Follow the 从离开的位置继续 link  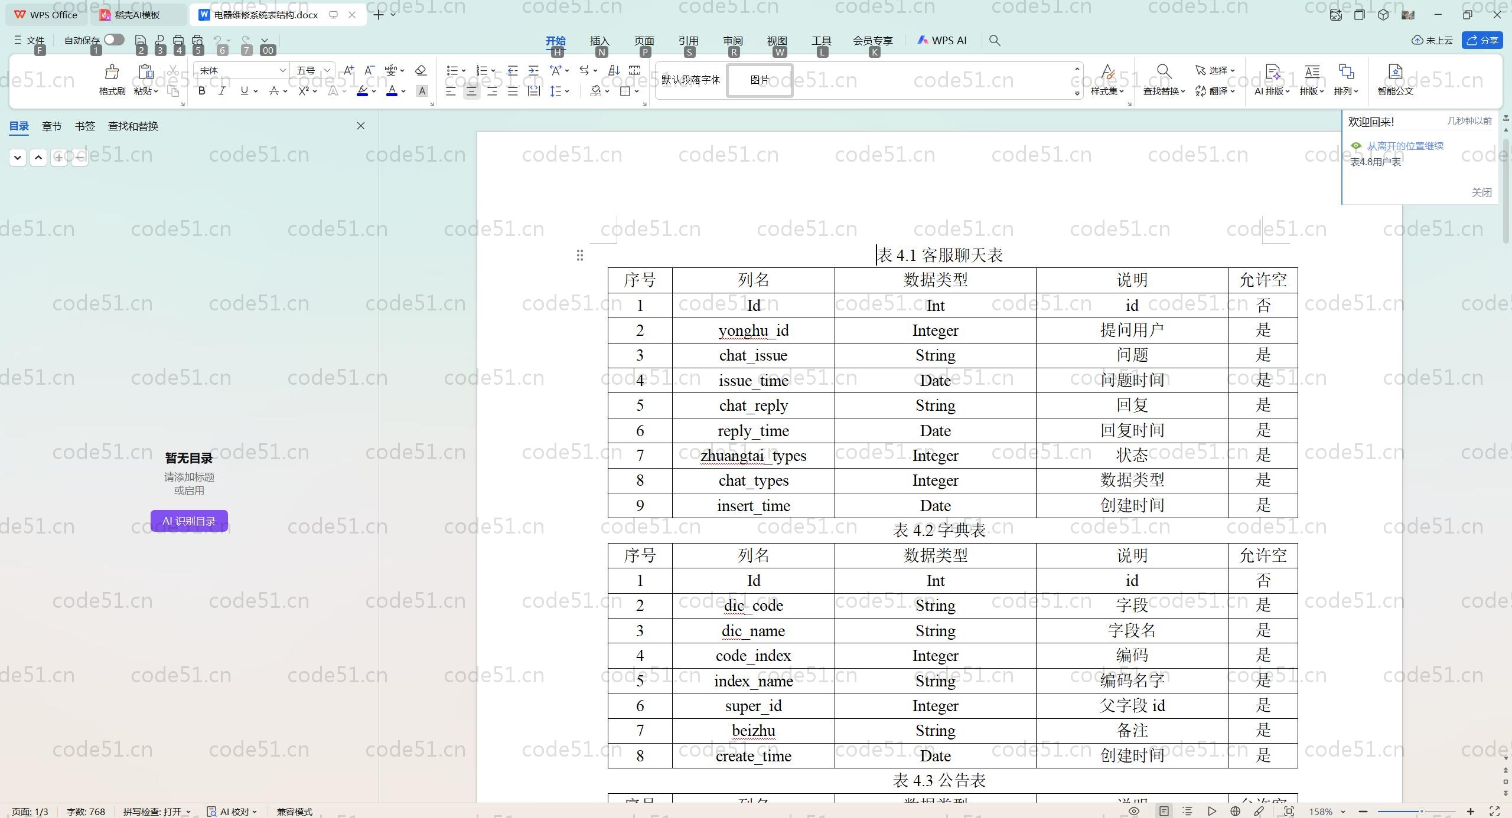click(1406, 145)
